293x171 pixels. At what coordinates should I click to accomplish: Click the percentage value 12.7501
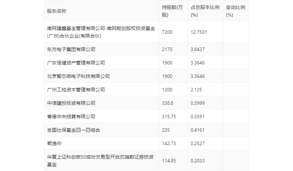pyautogui.click(x=199, y=32)
